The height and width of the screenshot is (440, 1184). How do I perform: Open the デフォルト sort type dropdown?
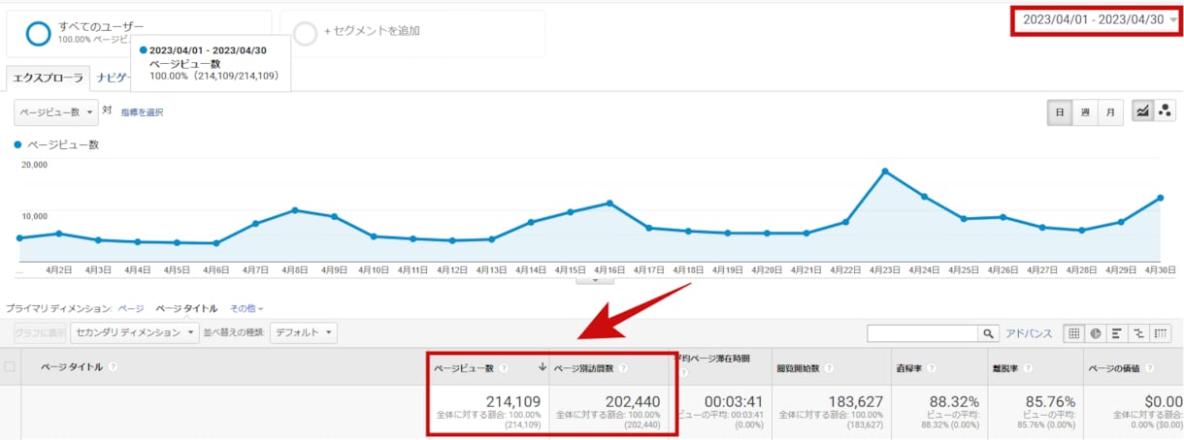[x=303, y=332]
